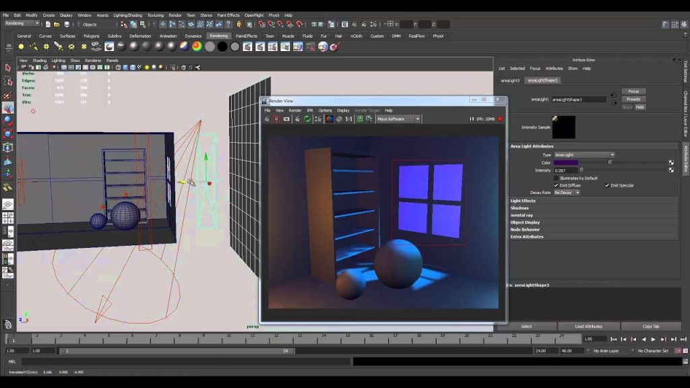Open the IPR menu in Render View
The height and width of the screenshot is (388, 690).
coord(310,110)
